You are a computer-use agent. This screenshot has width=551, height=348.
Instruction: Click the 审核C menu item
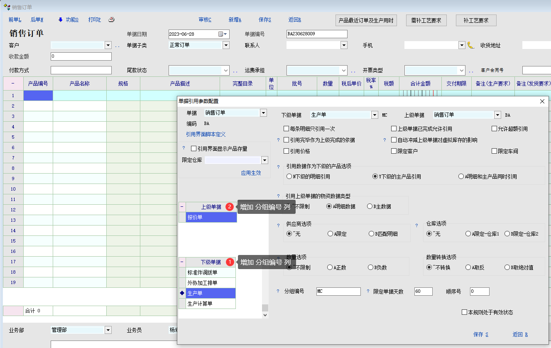coord(205,20)
